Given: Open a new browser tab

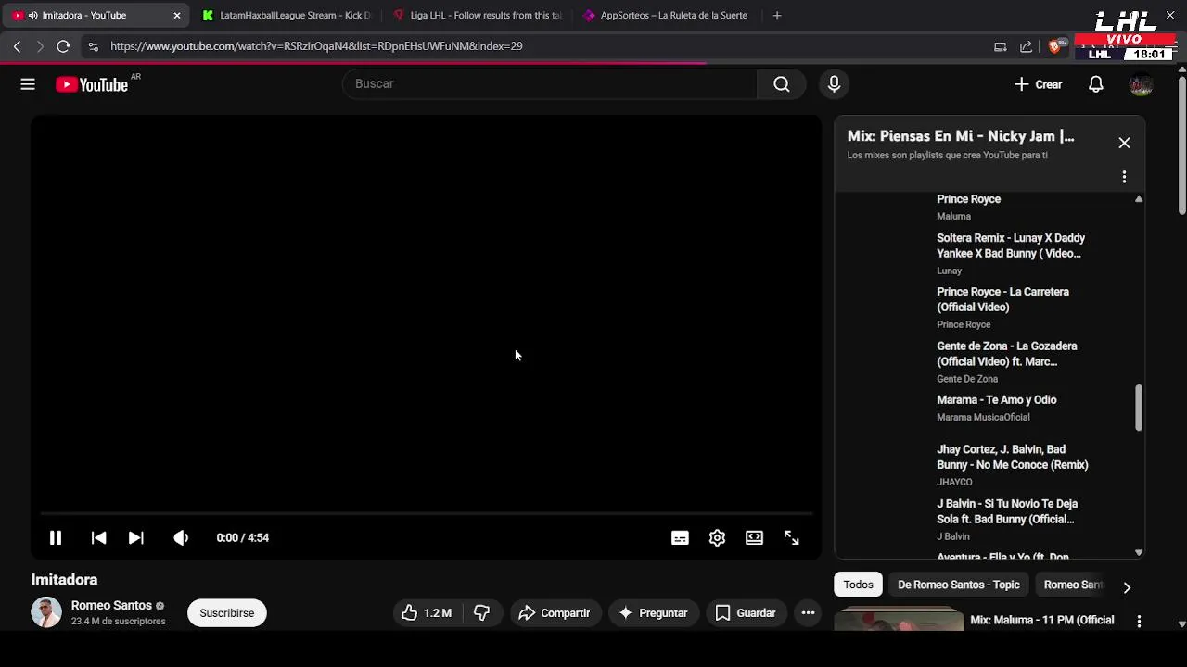Looking at the screenshot, I should 777,15.
